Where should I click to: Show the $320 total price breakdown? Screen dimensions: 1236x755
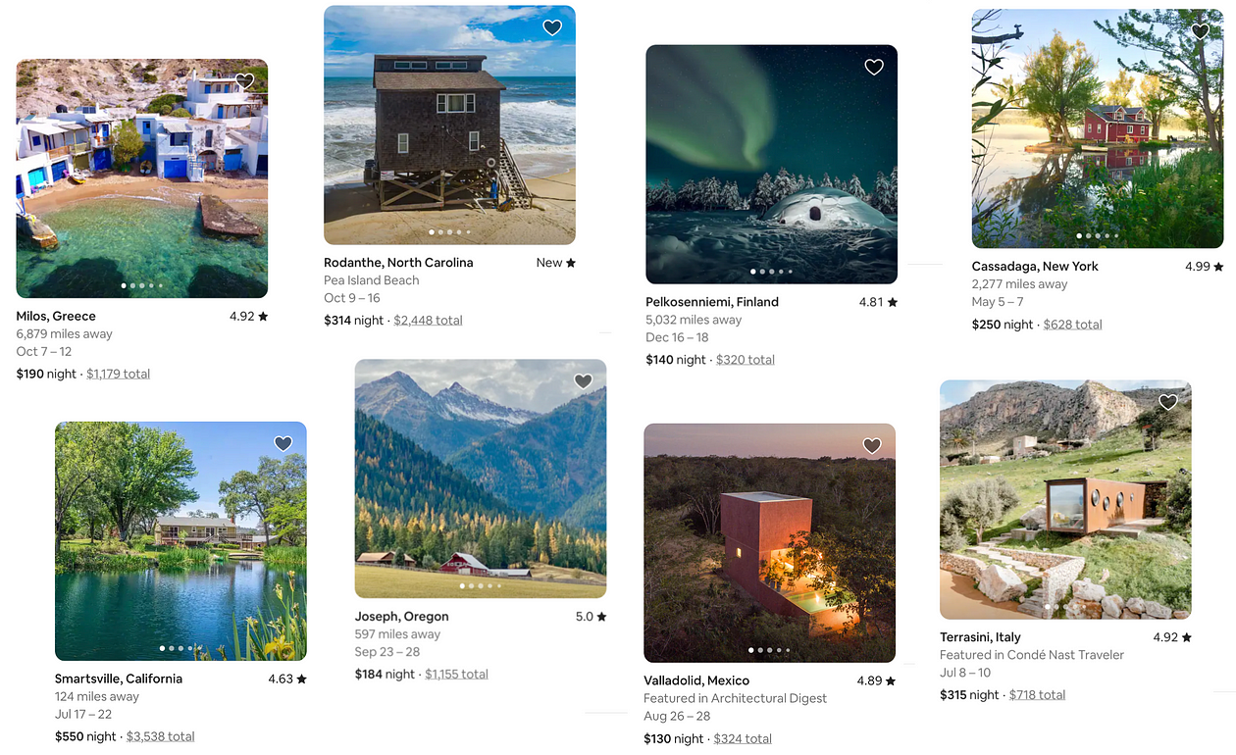tap(745, 360)
